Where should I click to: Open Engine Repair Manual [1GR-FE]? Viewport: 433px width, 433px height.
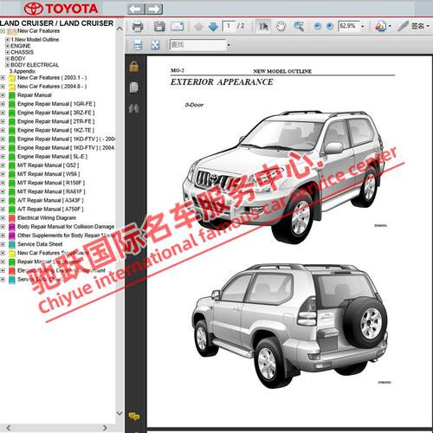coord(56,104)
